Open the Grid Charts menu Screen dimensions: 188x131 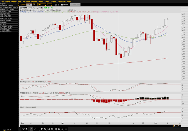tap(26, 1)
